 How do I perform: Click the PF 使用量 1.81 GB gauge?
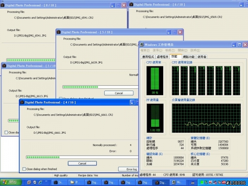[155, 118]
